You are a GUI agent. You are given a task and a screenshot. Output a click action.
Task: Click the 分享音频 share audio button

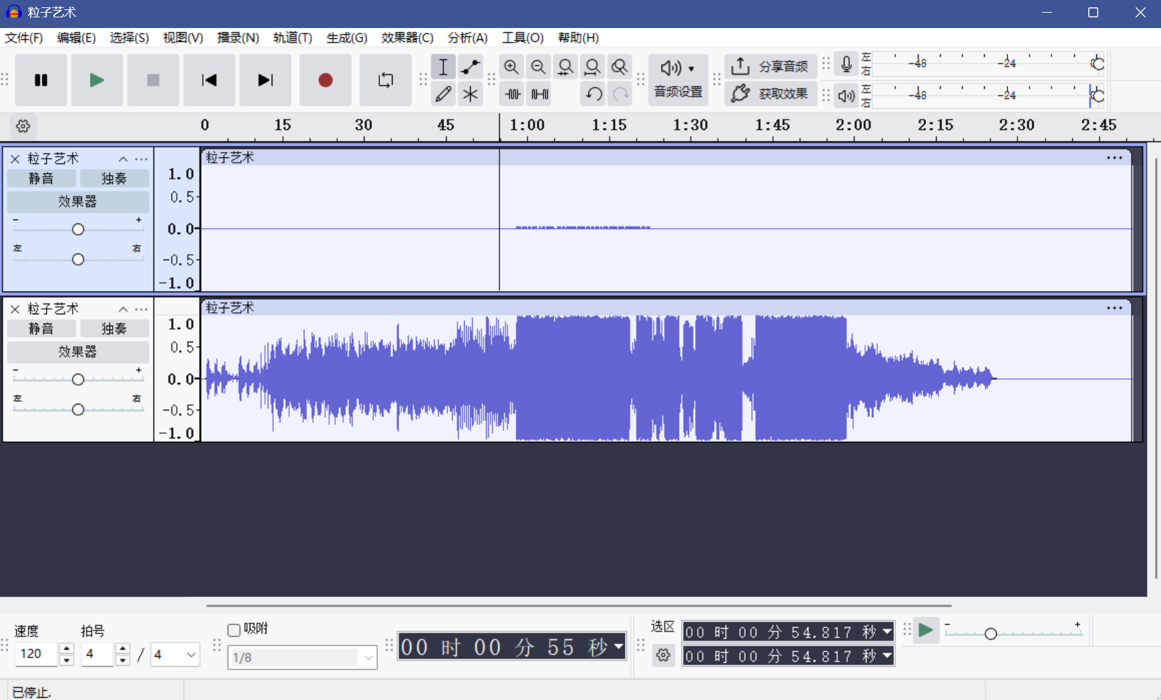770,66
